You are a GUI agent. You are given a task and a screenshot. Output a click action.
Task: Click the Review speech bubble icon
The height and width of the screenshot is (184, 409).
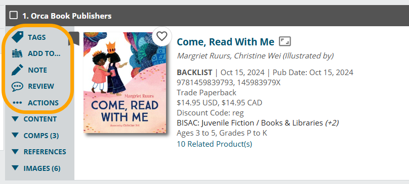pyautogui.click(x=18, y=86)
